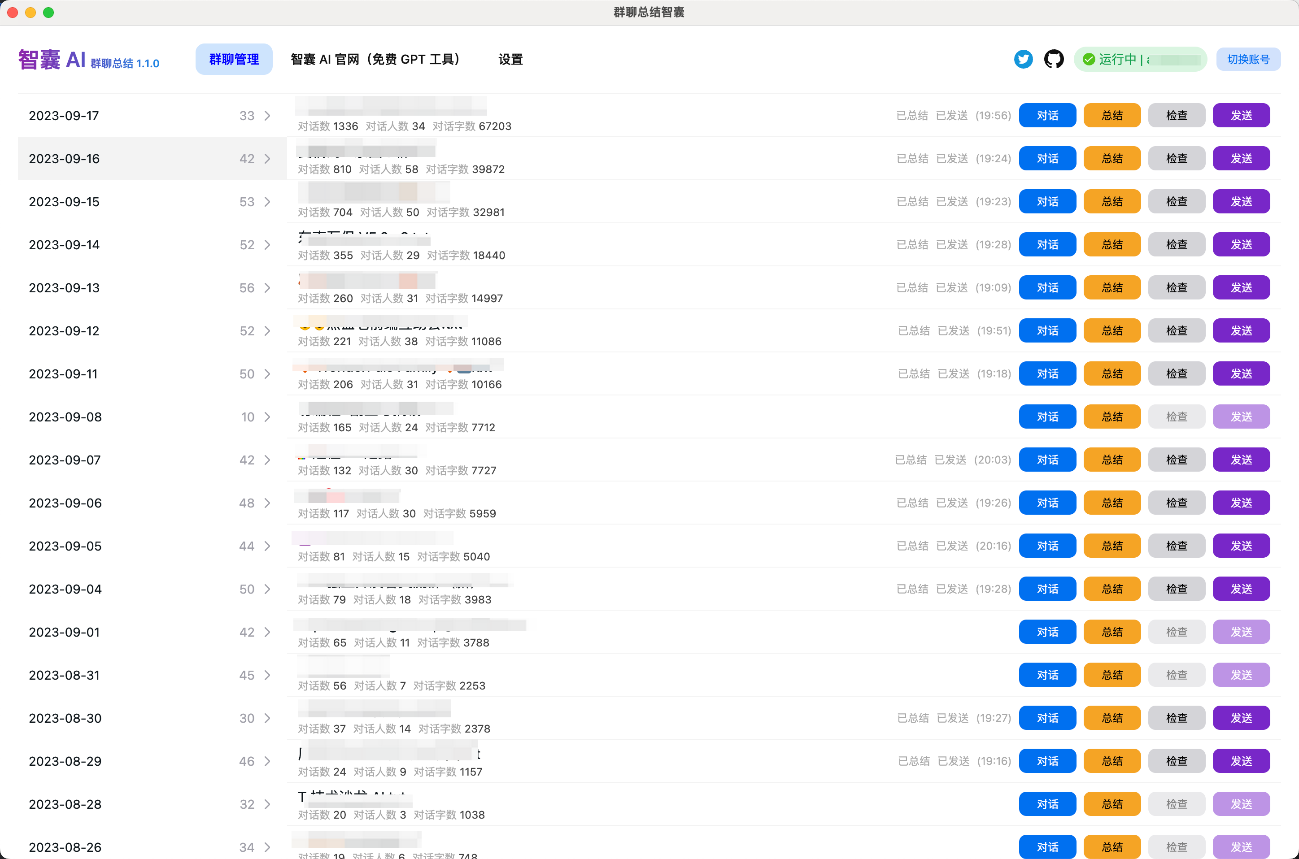Select the 2023-09-11 date row
This screenshot has width=1299, height=859.
(x=153, y=374)
